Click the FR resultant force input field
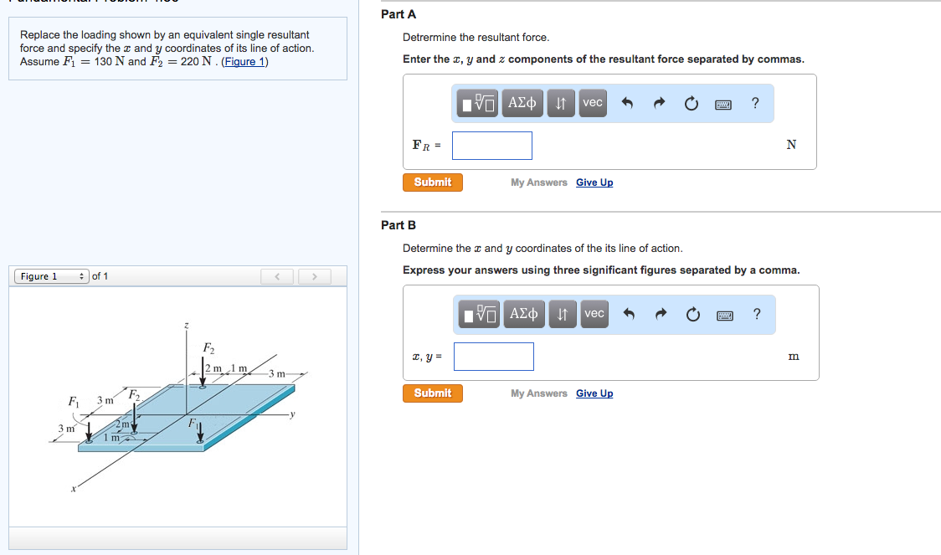 [492, 146]
